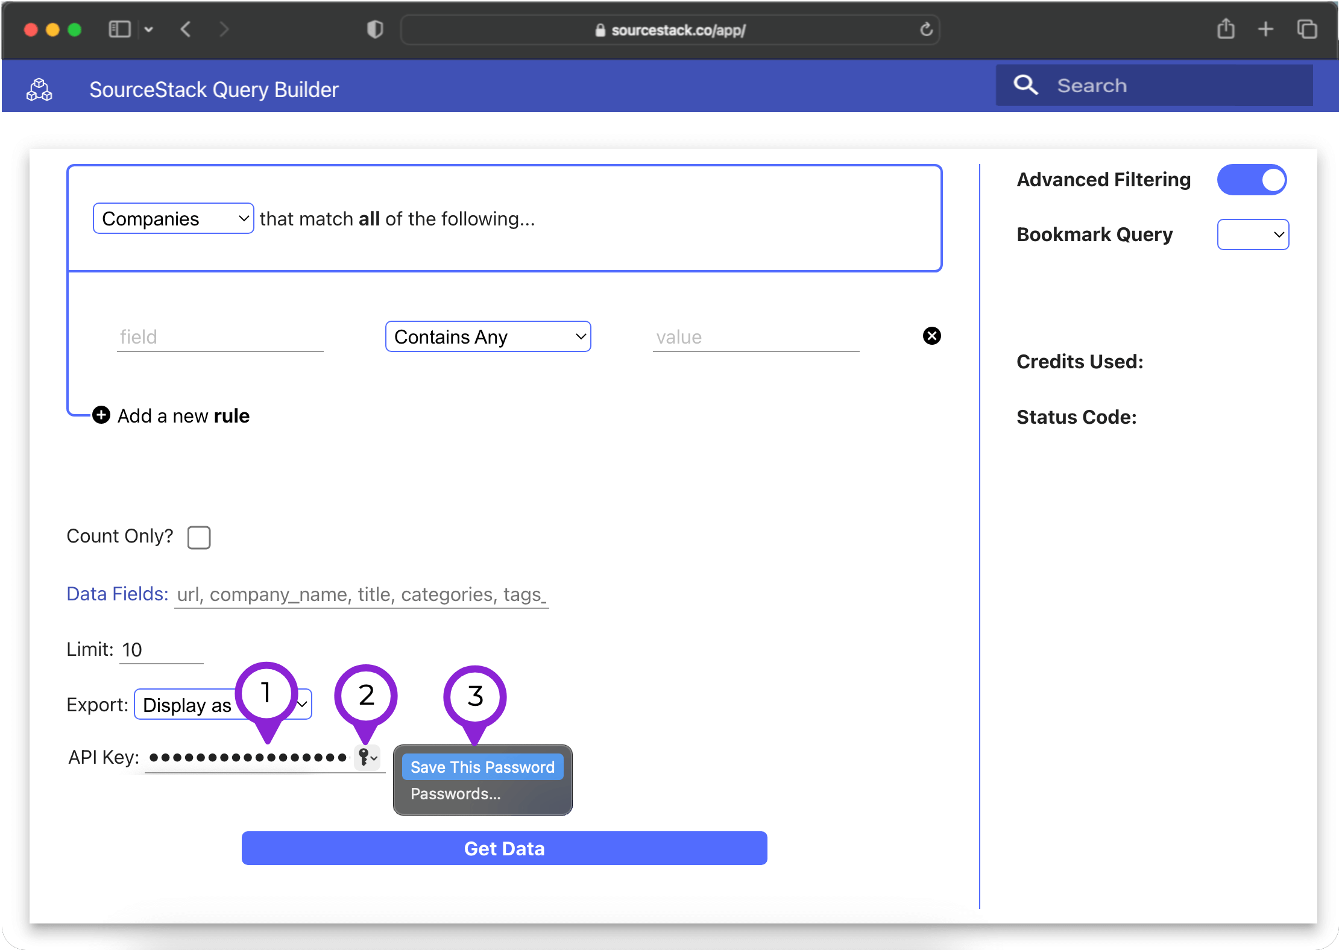The image size is (1339, 950).
Task: Click the magnifying glass search icon
Action: coord(1026,85)
